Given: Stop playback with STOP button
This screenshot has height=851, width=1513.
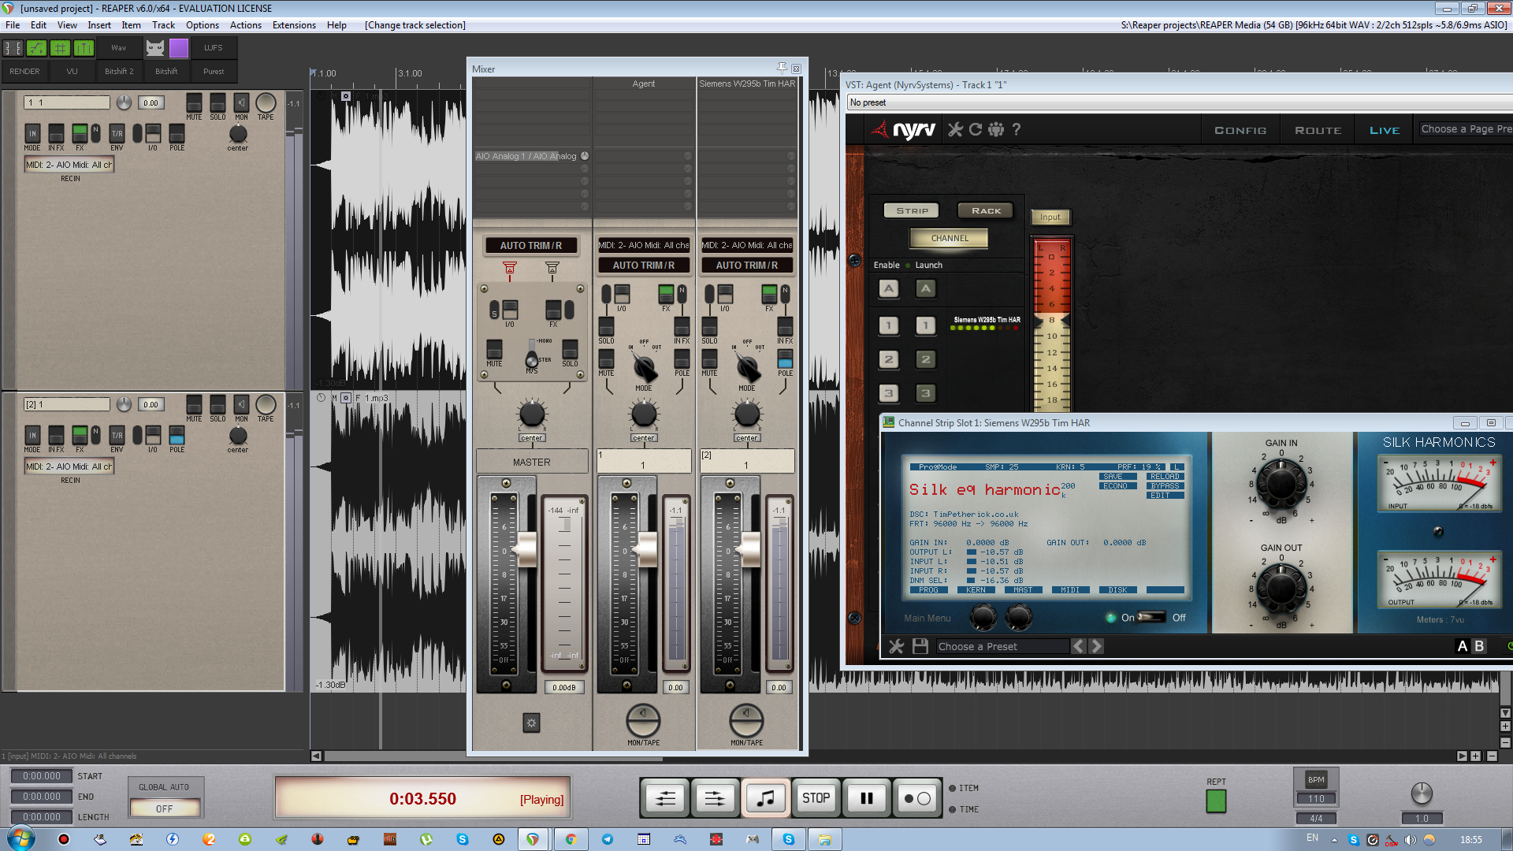Looking at the screenshot, I should [816, 798].
